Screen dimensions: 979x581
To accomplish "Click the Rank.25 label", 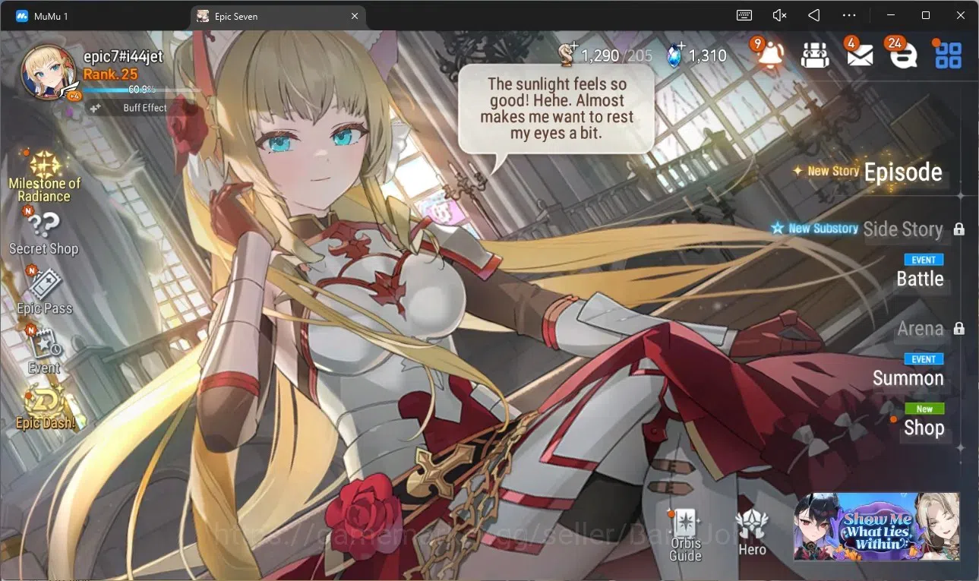I will tap(111, 74).
